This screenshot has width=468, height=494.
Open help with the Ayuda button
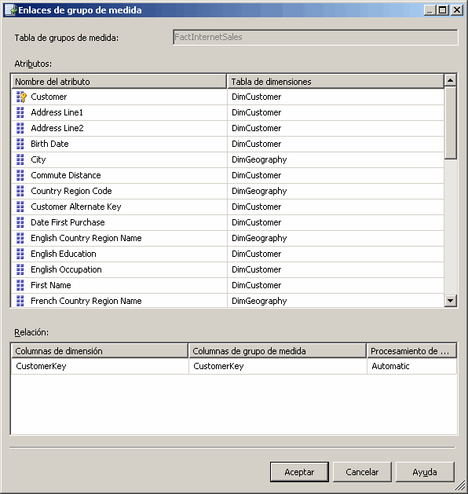[425, 472]
